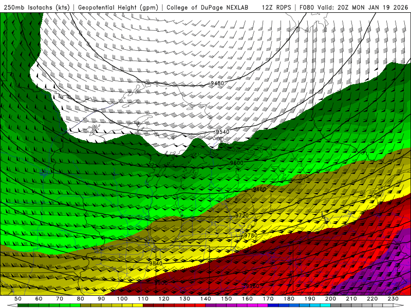411x308 pixels.
Task: Click the 9840 height contour label
Action: click(x=156, y=263)
